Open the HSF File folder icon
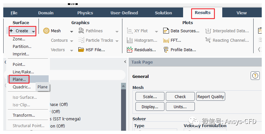The width and height of the screenshot is (265, 134). pos(81,50)
